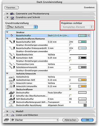Screen dimensions: 99x126
Task: Click the Deckschraffur Ausrichtung stripes symbol
Action: pos(85,105)
